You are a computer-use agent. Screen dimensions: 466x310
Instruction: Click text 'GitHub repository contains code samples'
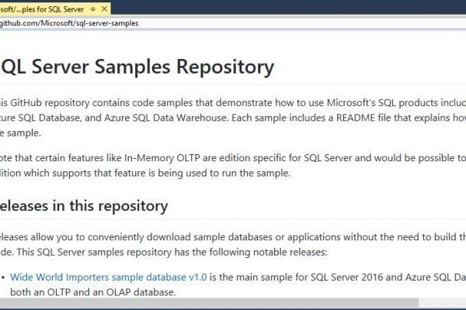tap(102, 103)
